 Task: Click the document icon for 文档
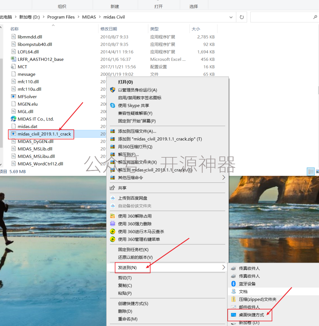pos(234,291)
